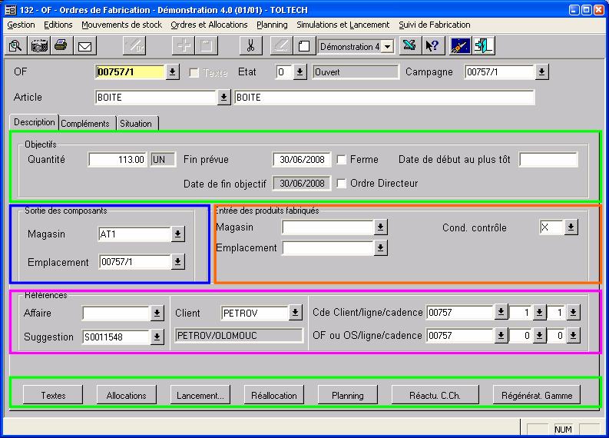Open the Gestion menu

click(x=21, y=25)
